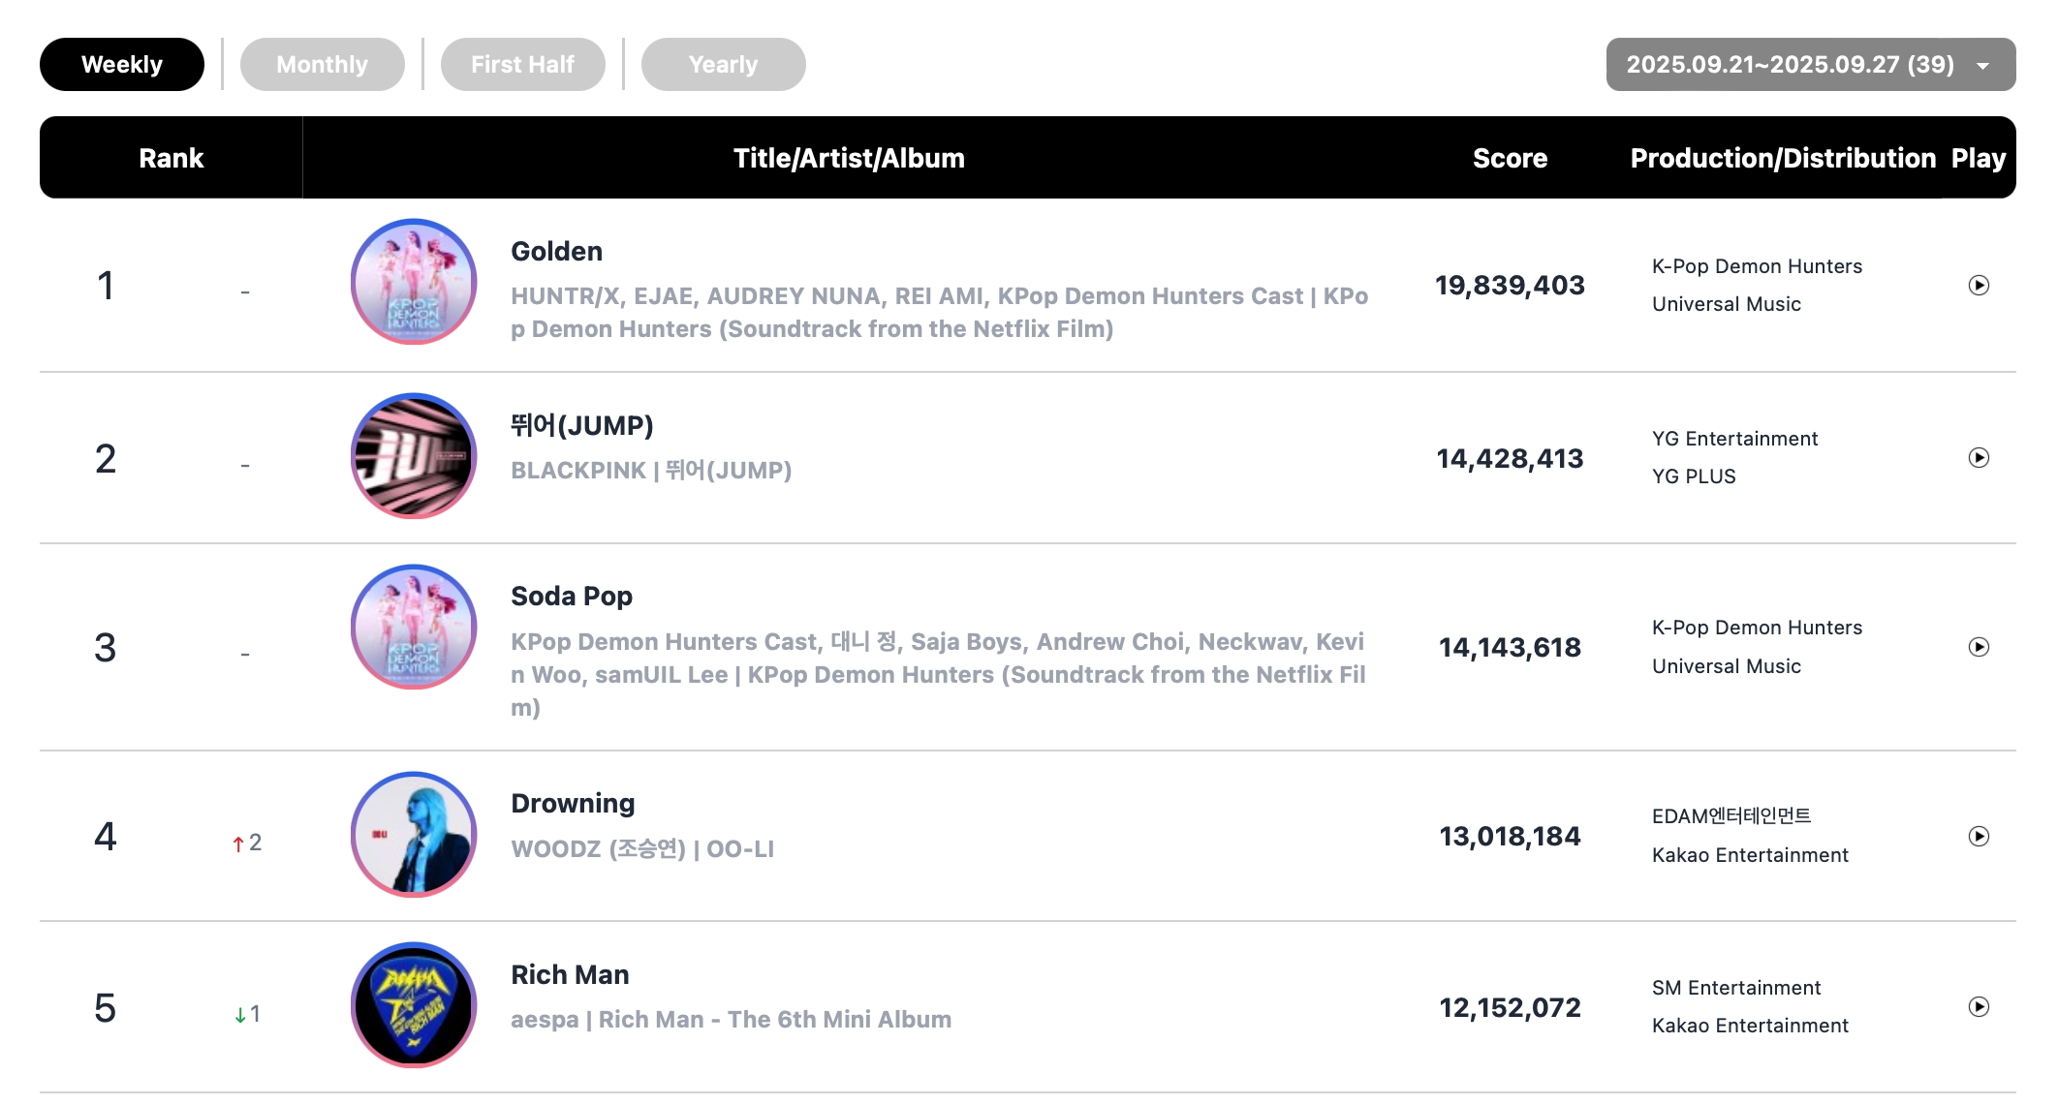Switch to the Monthly chart tab
This screenshot has width=2058, height=1105.
coord(322,65)
